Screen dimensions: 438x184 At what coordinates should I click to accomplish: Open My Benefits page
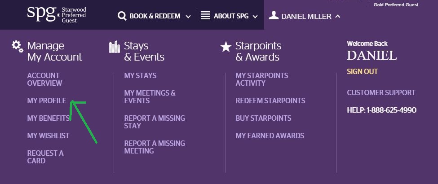48,118
